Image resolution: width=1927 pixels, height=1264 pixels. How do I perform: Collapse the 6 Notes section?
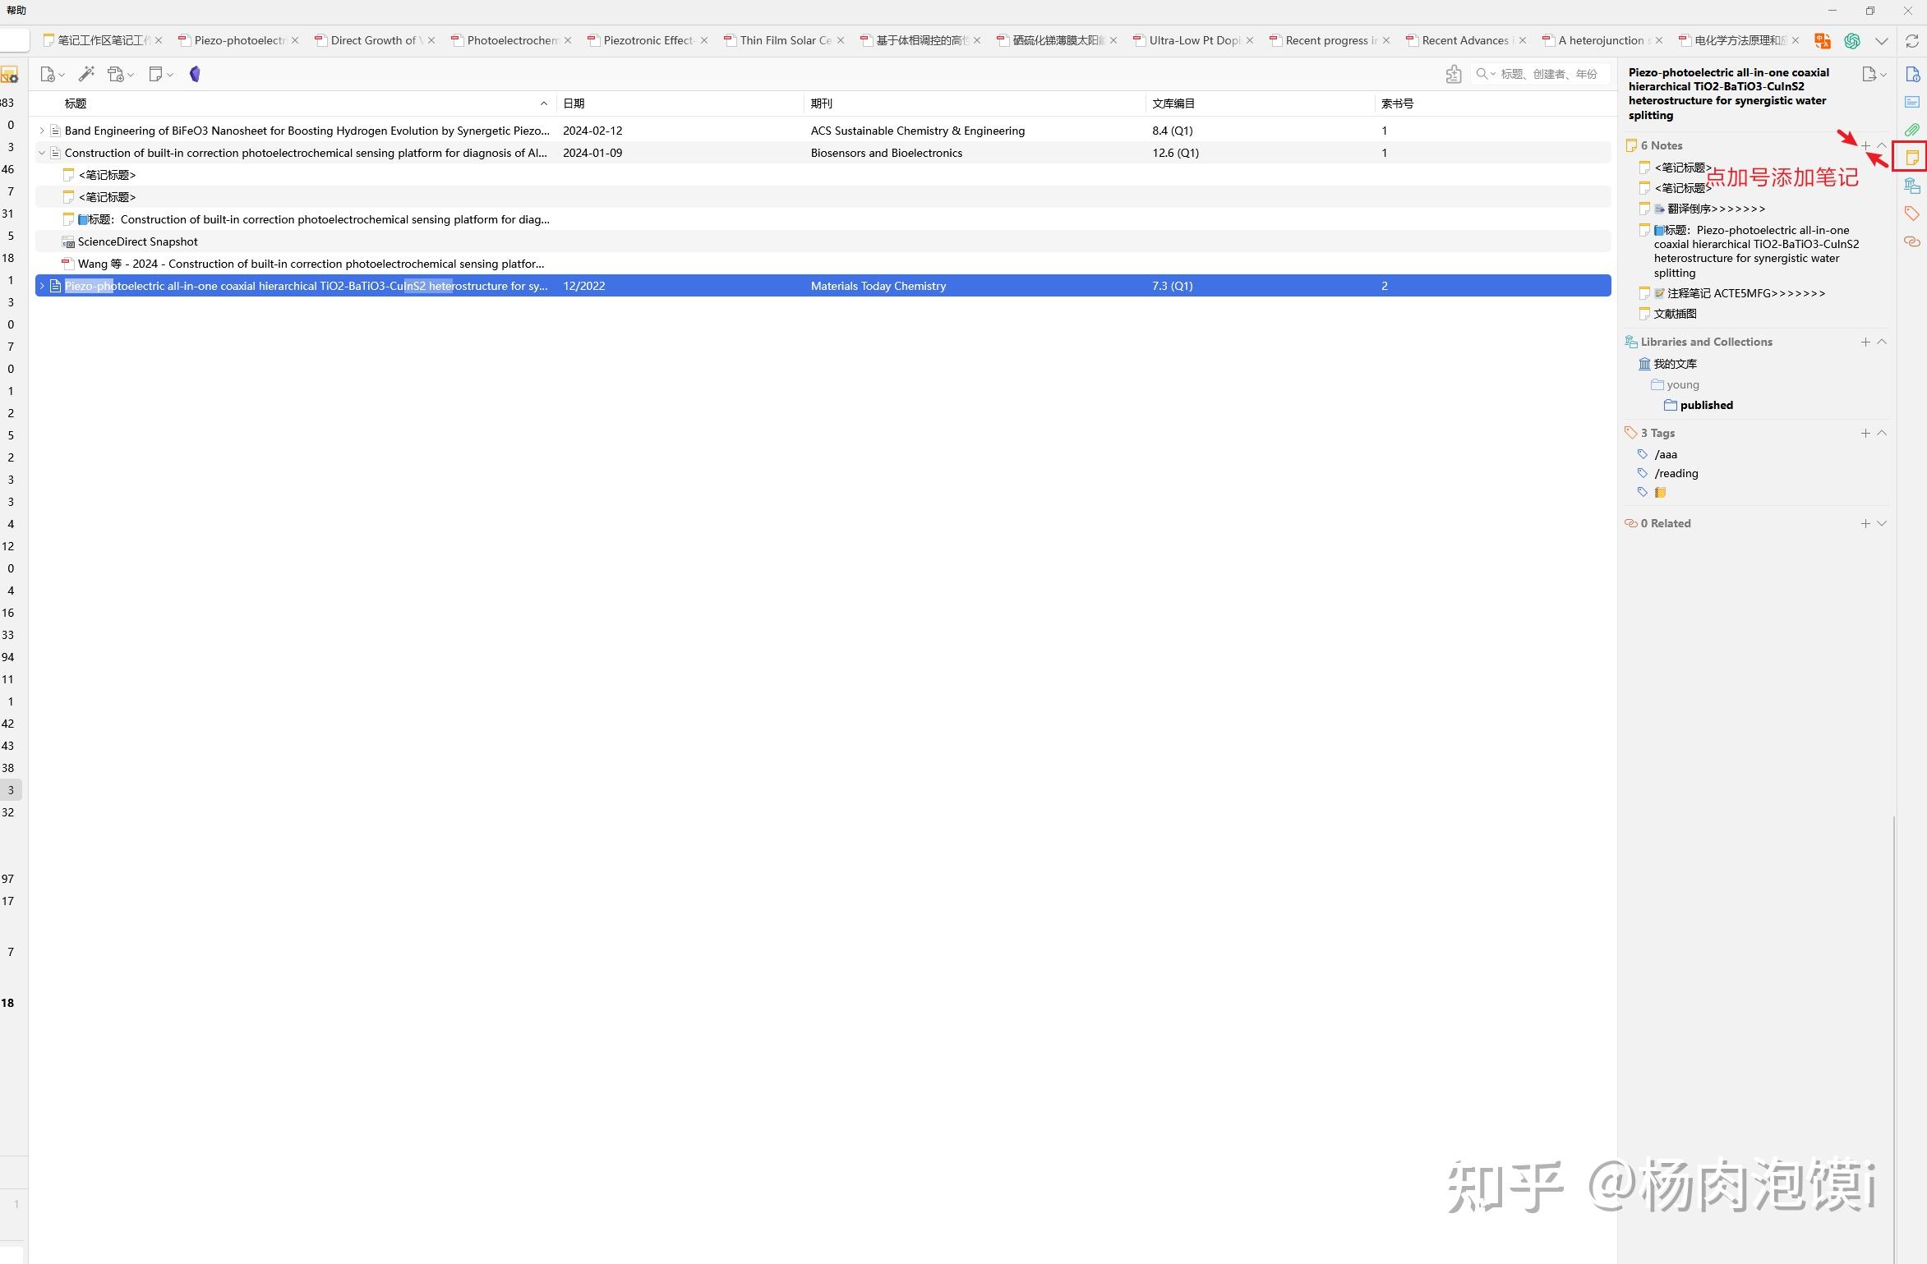tap(1882, 145)
